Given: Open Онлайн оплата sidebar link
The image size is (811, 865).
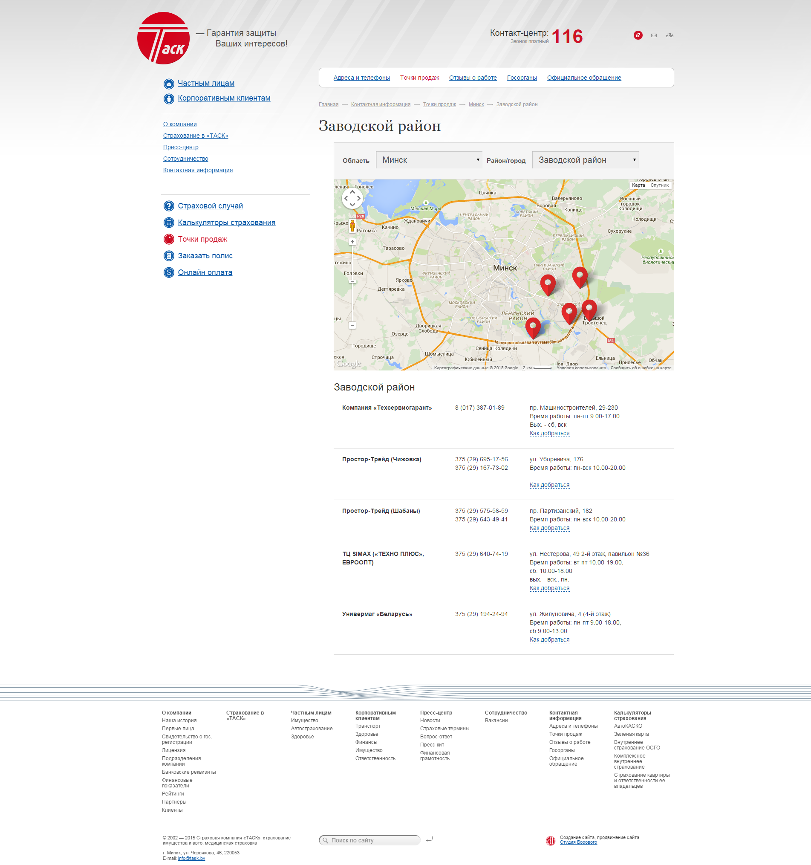Looking at the screenshot, I should pyautogui.click(x=205, y=273).
